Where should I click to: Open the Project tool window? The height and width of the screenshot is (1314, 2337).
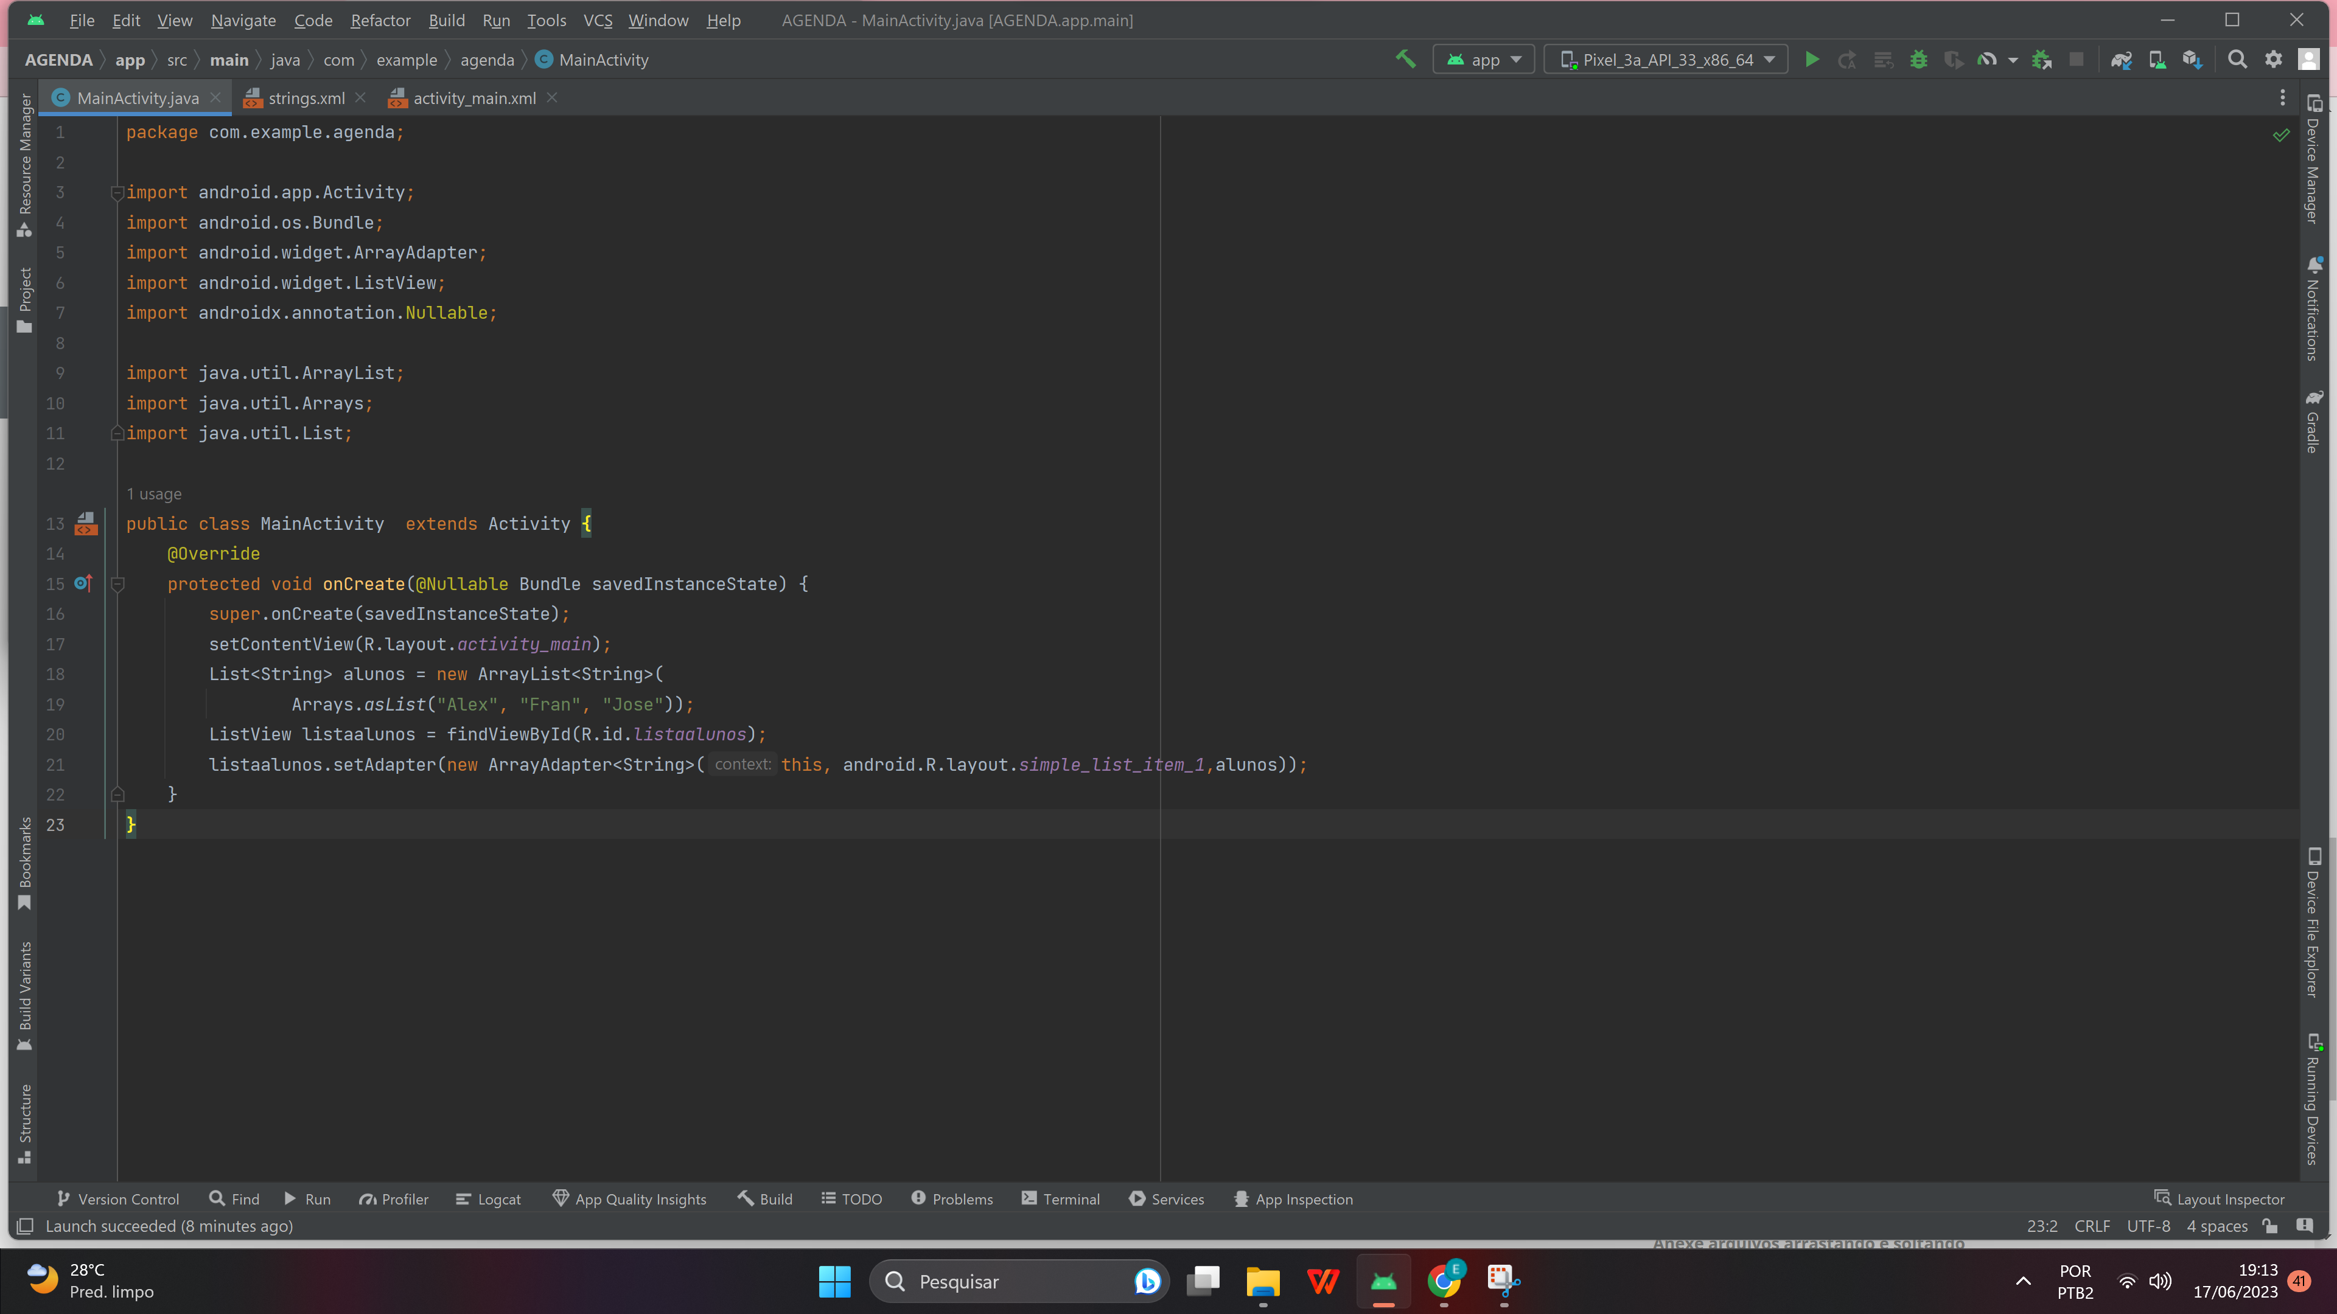pyautogui.click(x=24, y=300)
